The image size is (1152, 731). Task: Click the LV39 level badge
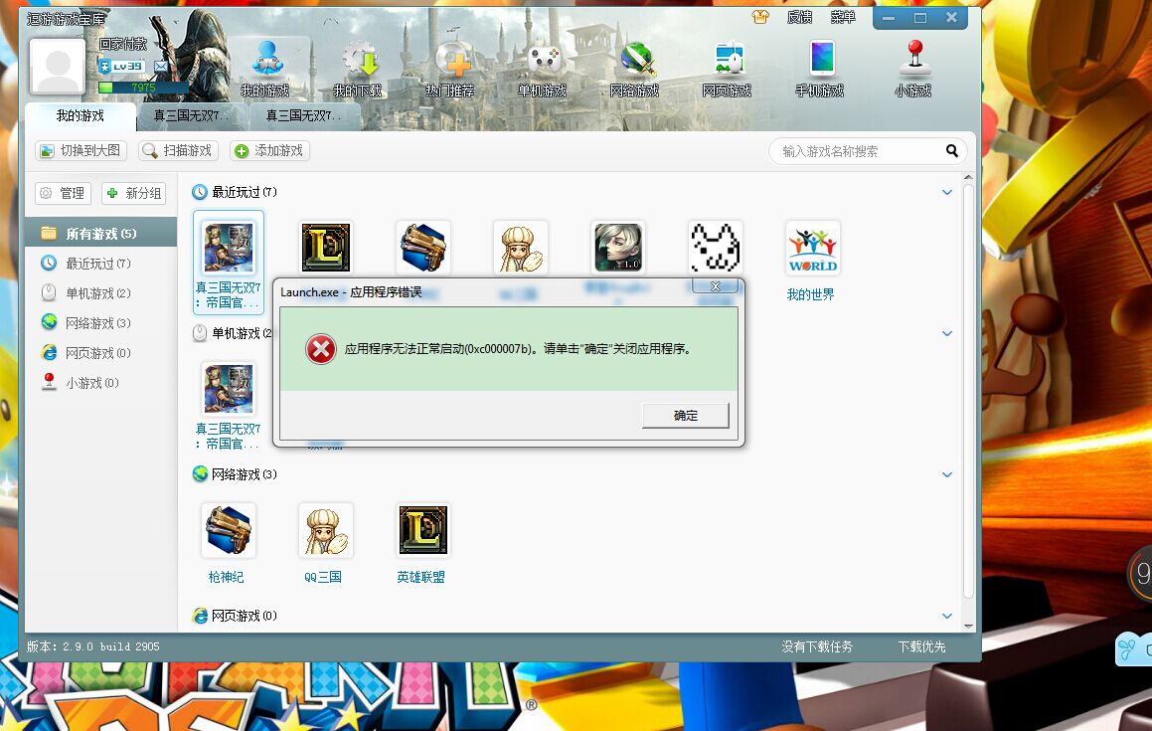pos(121,67)
